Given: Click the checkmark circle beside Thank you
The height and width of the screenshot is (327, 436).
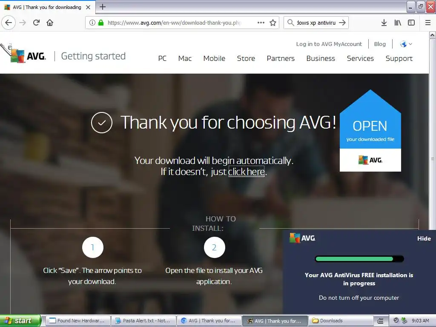Looking at the screenshot, I should pyautogui.click(x=101, y=123).
